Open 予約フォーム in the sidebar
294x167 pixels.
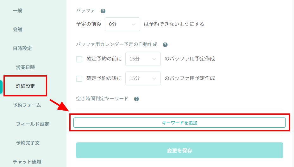click(27, 105)
